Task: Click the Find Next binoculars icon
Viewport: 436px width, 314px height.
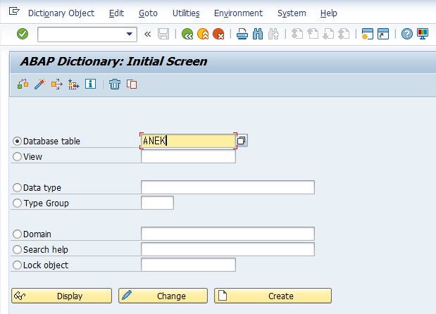Action: [273, 34]
